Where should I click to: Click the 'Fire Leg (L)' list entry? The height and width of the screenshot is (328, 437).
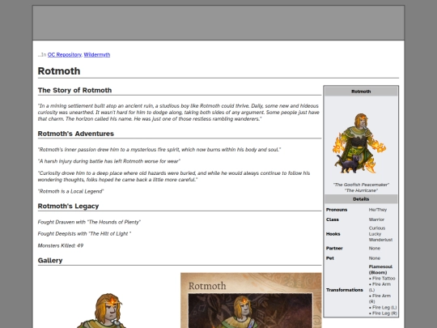(383, 308)
